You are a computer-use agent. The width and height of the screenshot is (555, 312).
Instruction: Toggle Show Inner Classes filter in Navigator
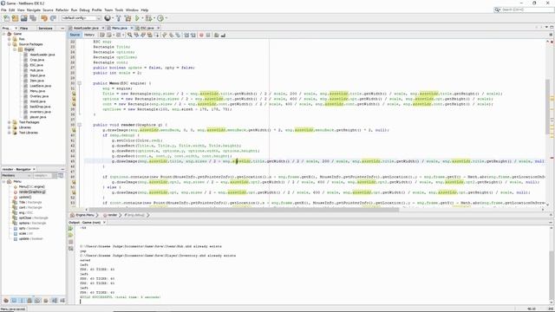pyautogui.click(x=37, y=301)
